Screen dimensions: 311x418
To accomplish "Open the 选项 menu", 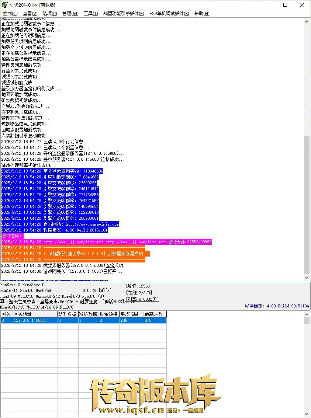I will [x=50, y=14].
